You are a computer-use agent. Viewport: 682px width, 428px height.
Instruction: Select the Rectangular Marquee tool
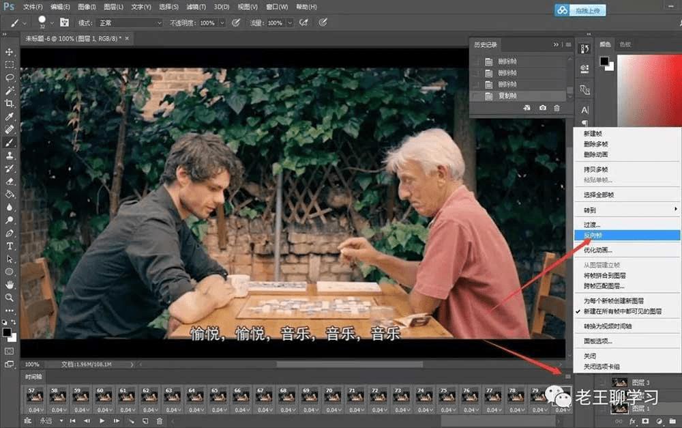tap(9, 64)
